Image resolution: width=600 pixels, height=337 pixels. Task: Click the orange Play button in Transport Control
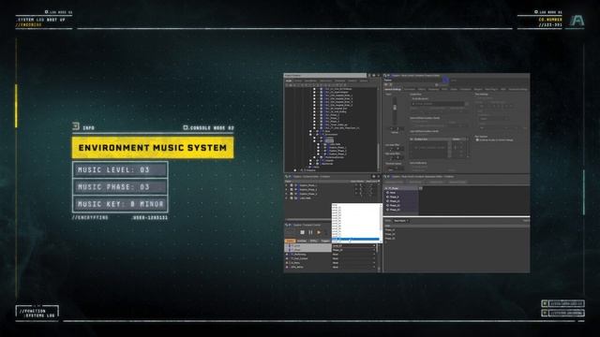(x=319, y=232)
